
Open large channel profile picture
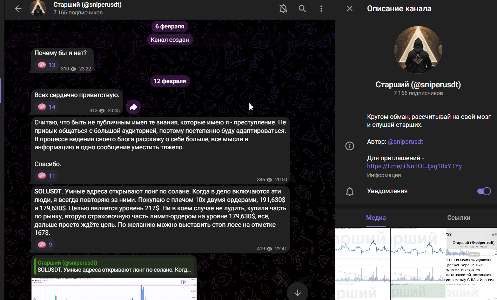pos(418,49)
